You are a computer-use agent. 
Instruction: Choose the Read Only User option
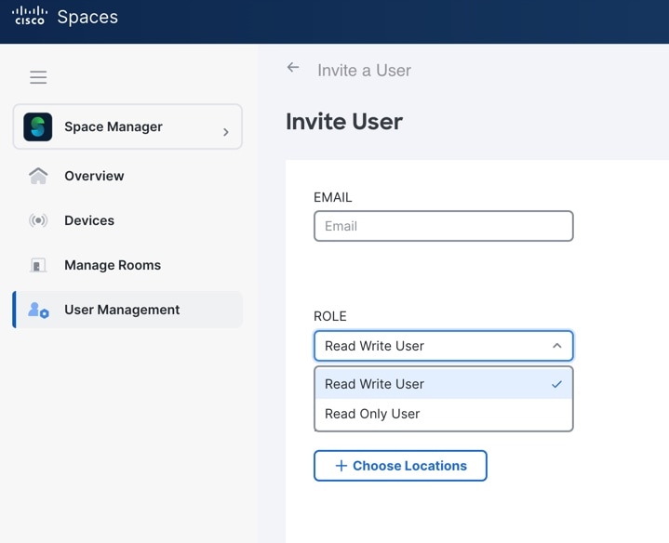[x=372, y=414]
